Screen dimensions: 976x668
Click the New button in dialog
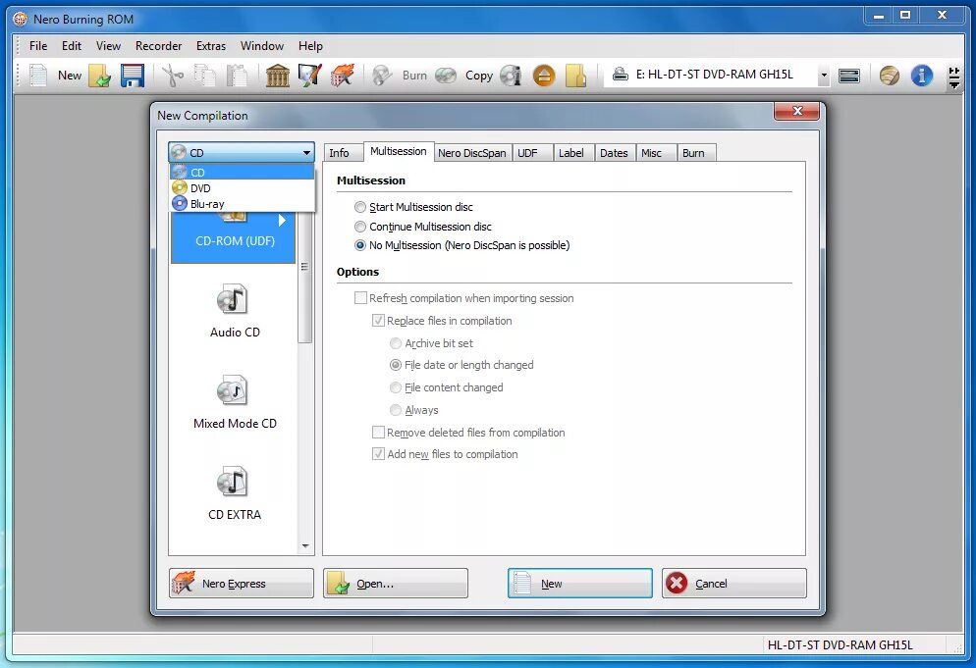580,584
